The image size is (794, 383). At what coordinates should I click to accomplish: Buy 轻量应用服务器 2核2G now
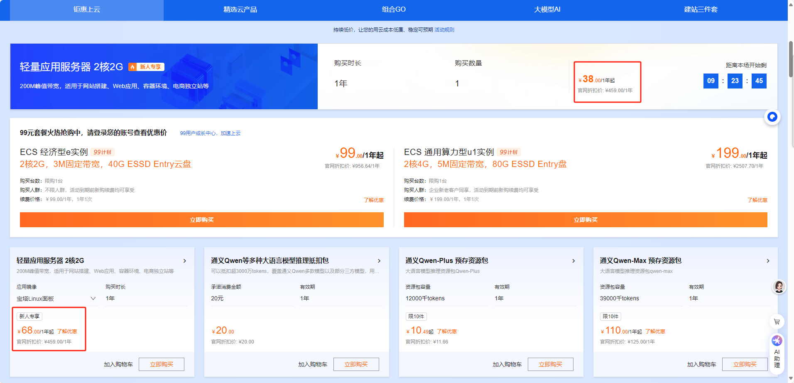[162, 364]
